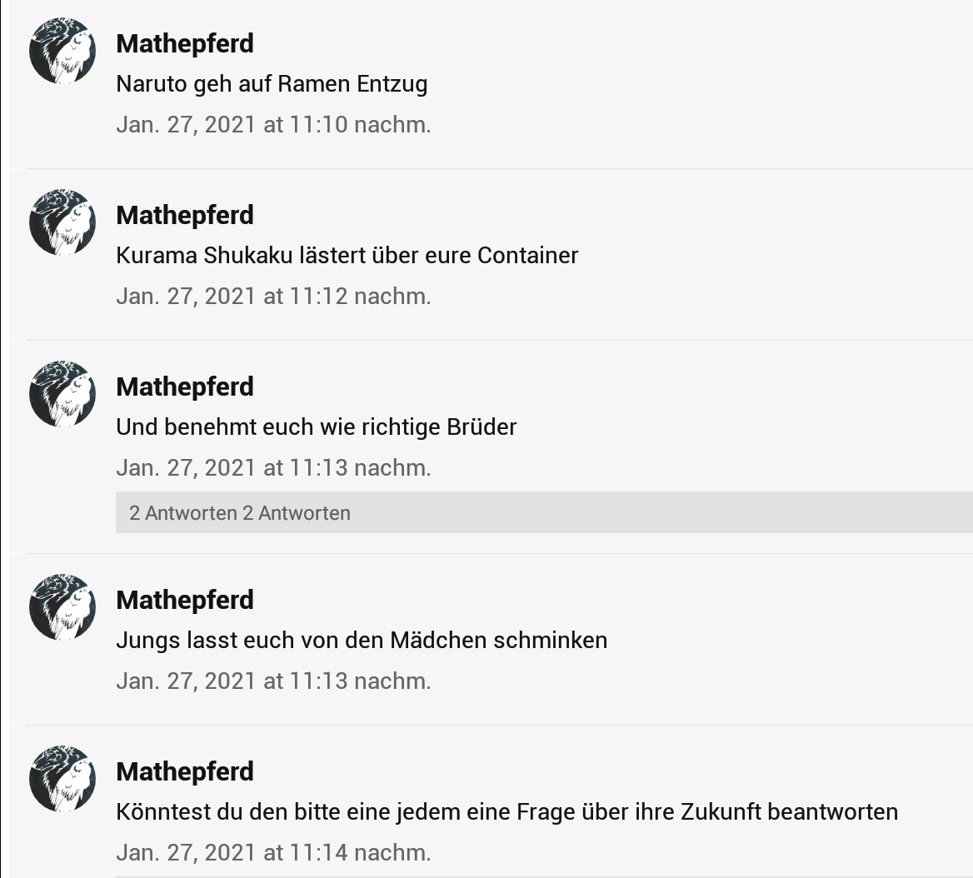Open Mathepferd name above the Kurama Shukaku comment

click(185, 215)
